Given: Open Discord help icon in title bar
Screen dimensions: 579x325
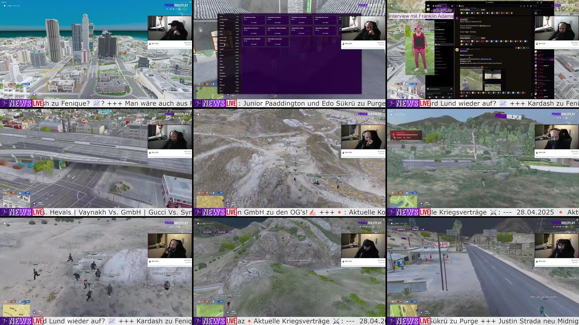Looking at the screenshot, I should click(x=541, y=2).
